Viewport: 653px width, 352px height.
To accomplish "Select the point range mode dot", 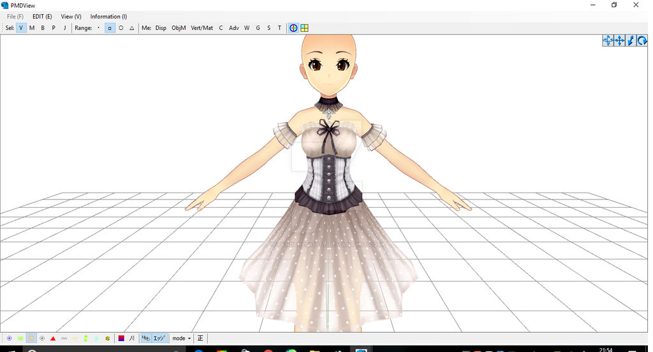I will click(x=99, y=28).
